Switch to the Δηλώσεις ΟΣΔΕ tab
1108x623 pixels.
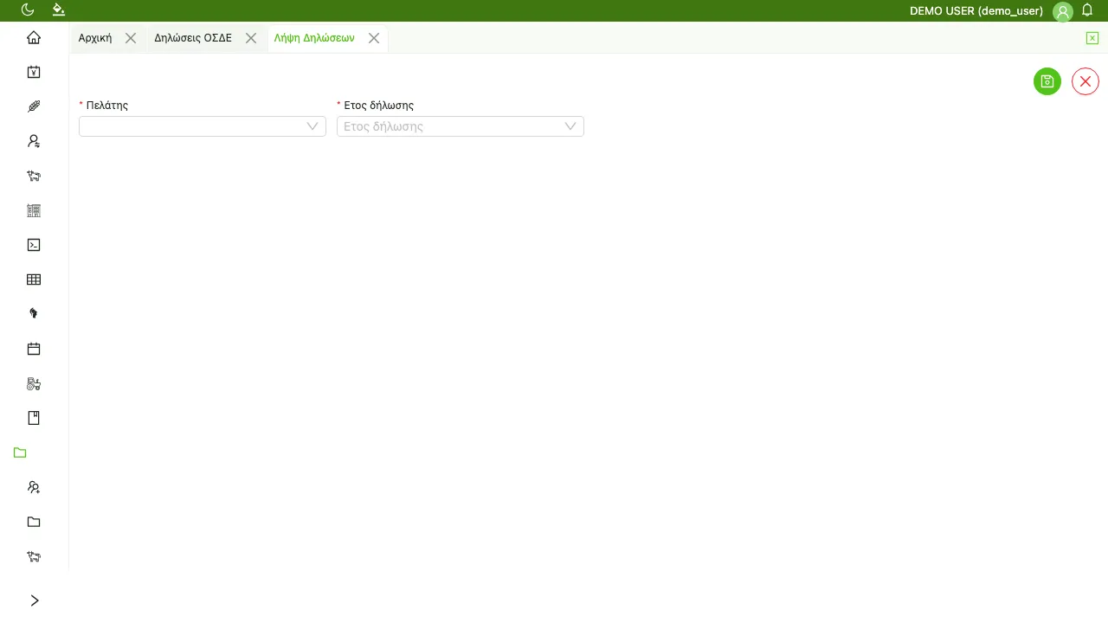point(193,38)
